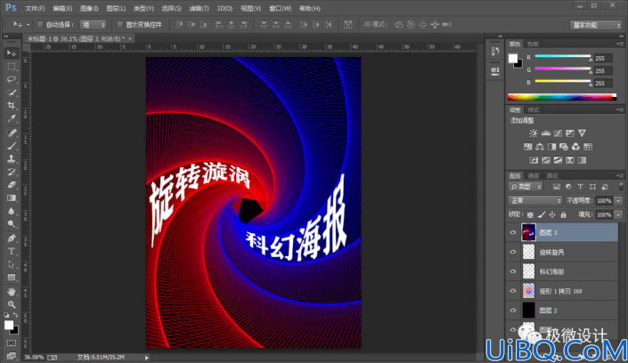Switch to 色板 swatches tab
The image size is (628, 363).
(533, 44)
